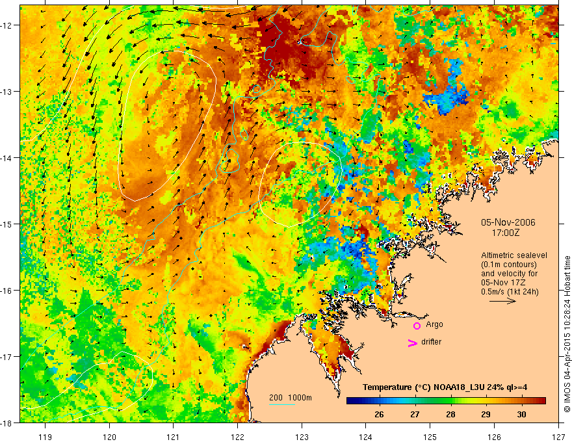The height and width of the screenshot is (442, 572).
Task: Click longitude label '121'
Action: pyautogui.click(x=174, y=437)
